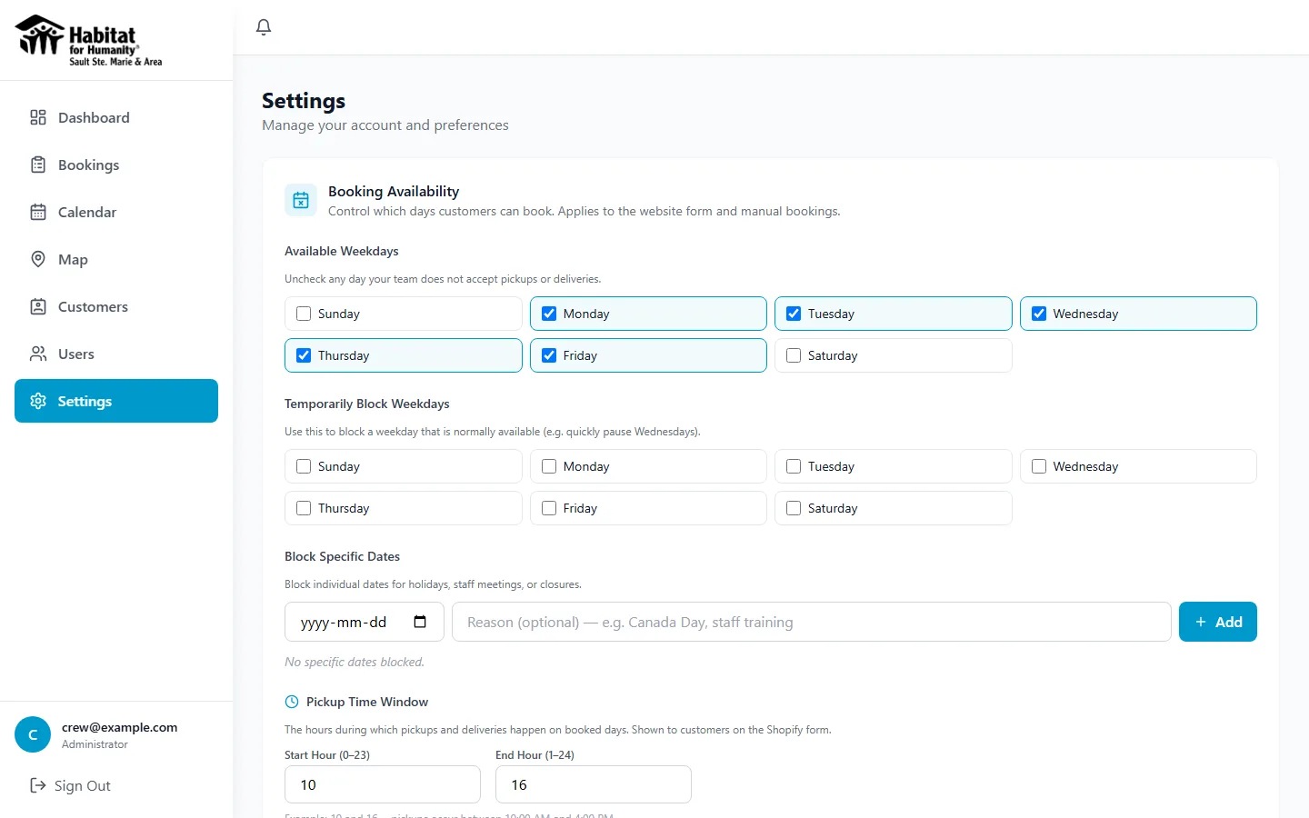Viewport: 1309px width, 818px height.
Task: Enable Sunday in Available Weekdays
Action: point(304,314)
